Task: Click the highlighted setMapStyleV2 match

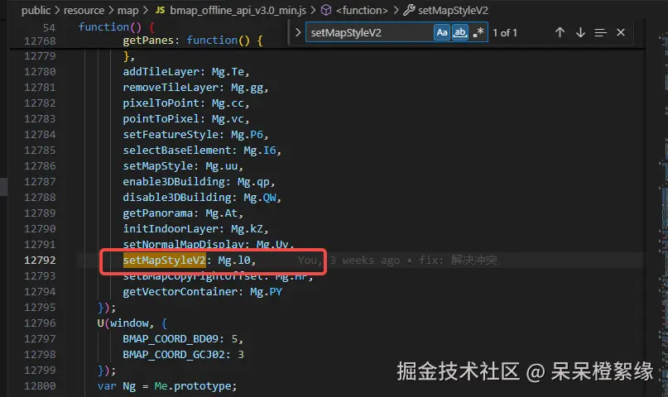Action: pyautogui.click(x=165, y=260)
